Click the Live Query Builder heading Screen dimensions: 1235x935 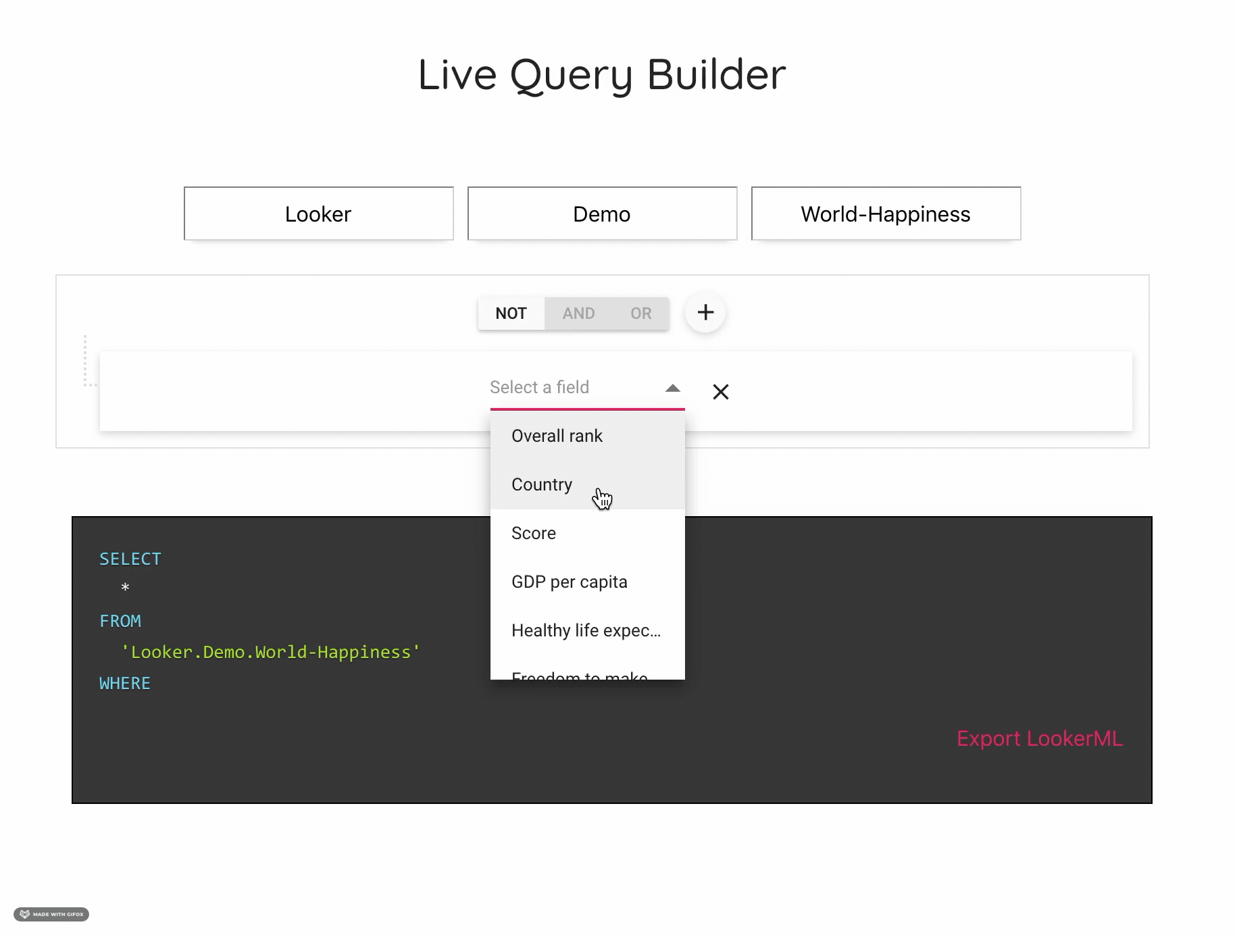coord(602,75)
